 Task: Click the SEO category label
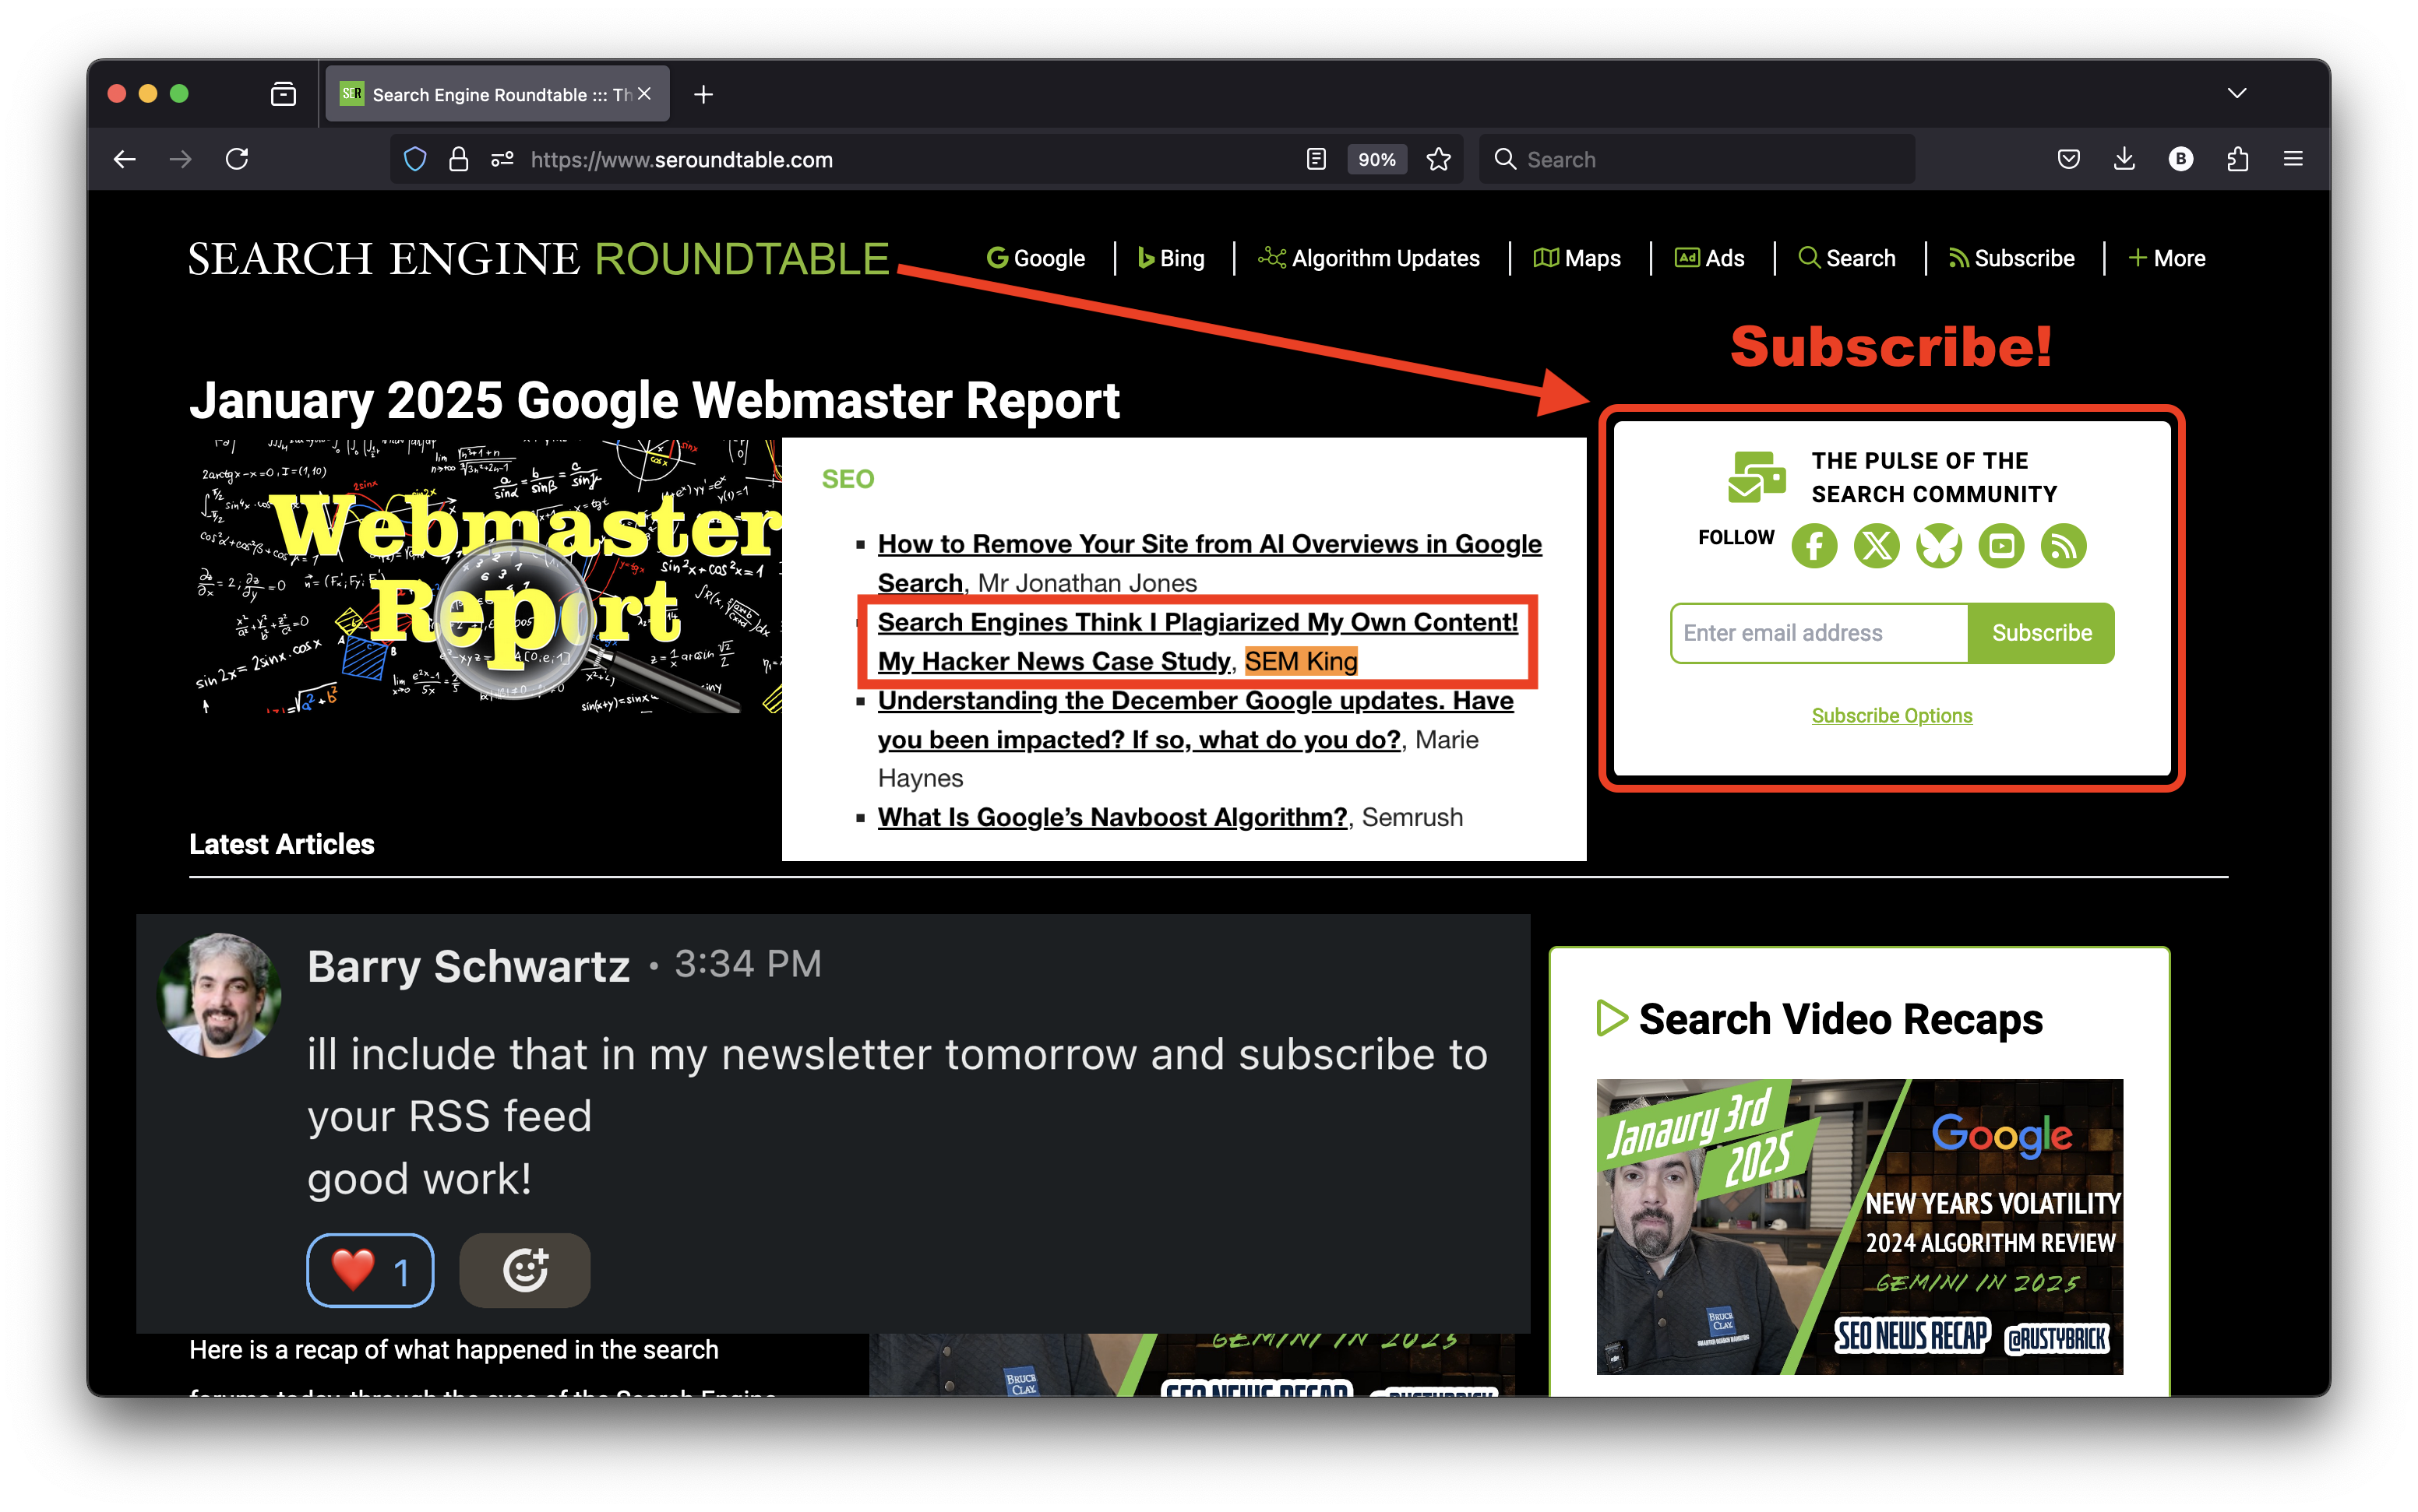pos(848,479)
